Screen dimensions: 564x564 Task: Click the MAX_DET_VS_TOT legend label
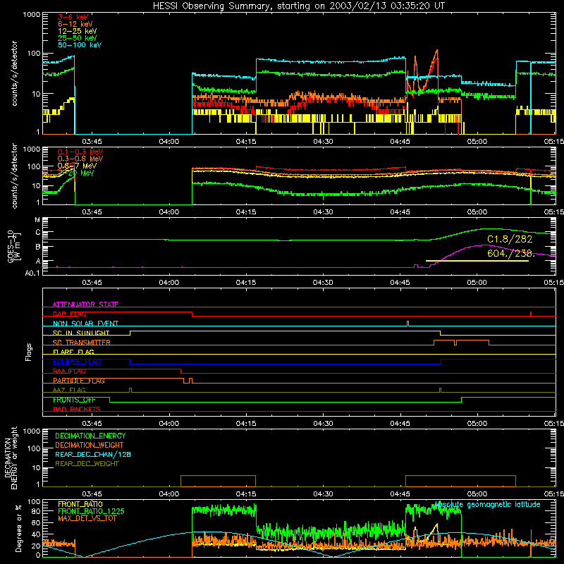coord(87,518)
